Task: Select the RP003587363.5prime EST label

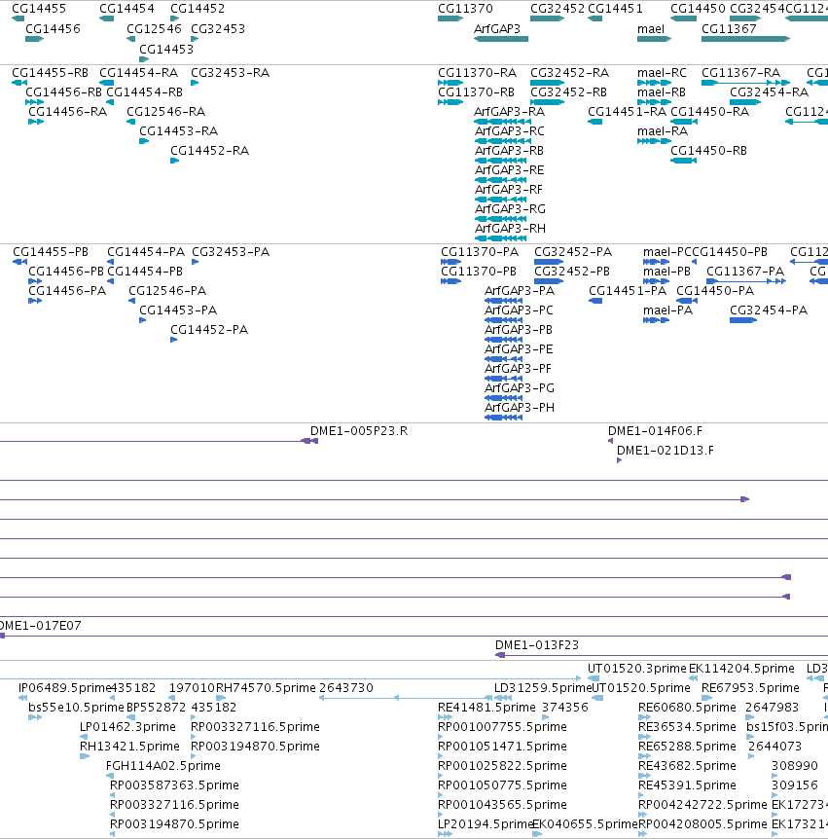Action: point(174,784)
